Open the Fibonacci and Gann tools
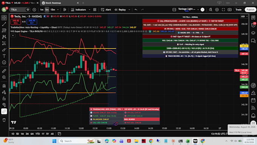 [x=4, y=30]
